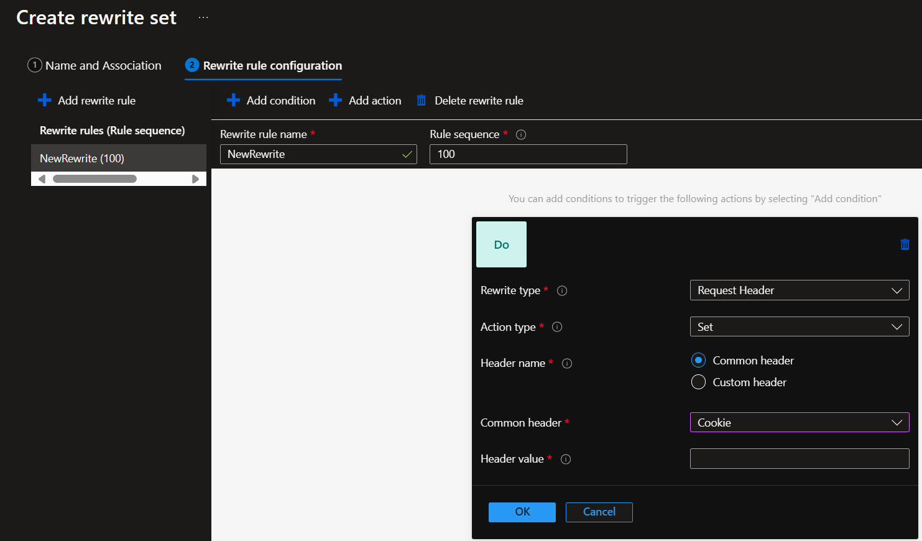This screenshot has height=541, width=922.
Task: Select the Common header radio button
Action: pos(698,360)
